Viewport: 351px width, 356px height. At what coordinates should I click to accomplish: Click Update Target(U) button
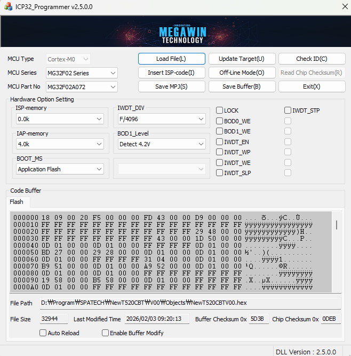[x=242, y=59]
